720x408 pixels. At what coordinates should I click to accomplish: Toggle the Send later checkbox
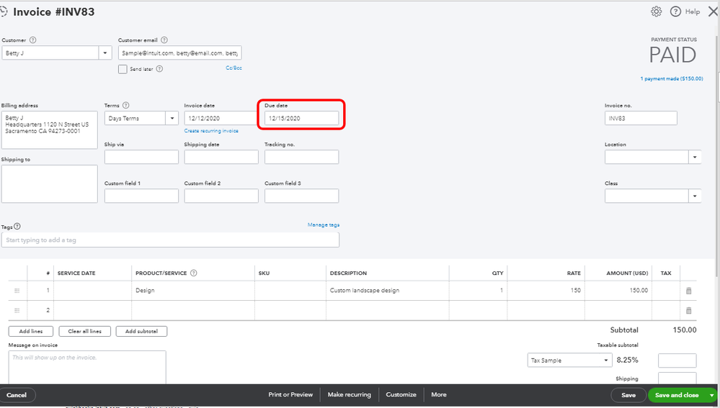[123, 69]
